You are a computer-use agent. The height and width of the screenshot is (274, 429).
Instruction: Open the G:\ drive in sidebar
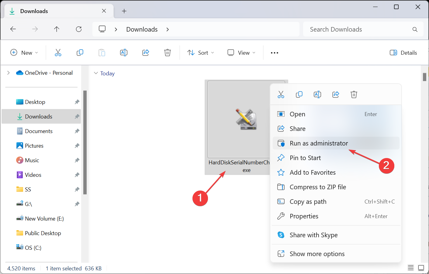coord(41,204)
